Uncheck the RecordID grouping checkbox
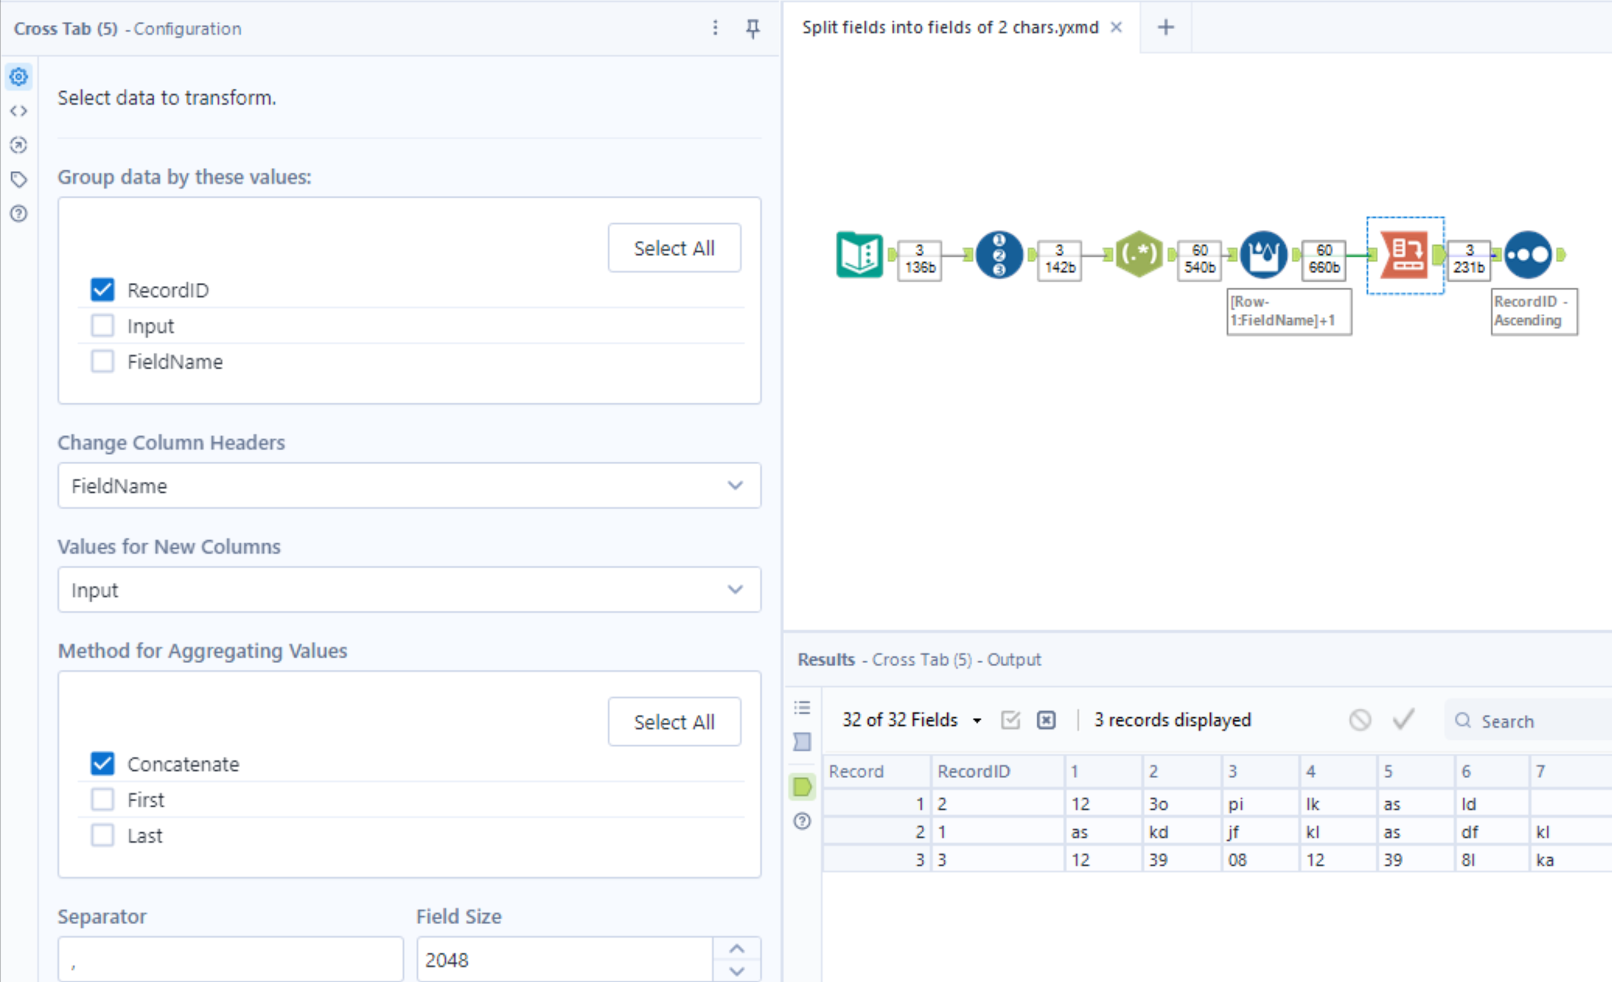The width and height of the screenshot is (1612, 982). (x=102, y=290)
